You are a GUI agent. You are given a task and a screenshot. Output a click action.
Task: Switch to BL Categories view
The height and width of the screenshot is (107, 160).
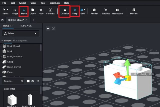20,41
